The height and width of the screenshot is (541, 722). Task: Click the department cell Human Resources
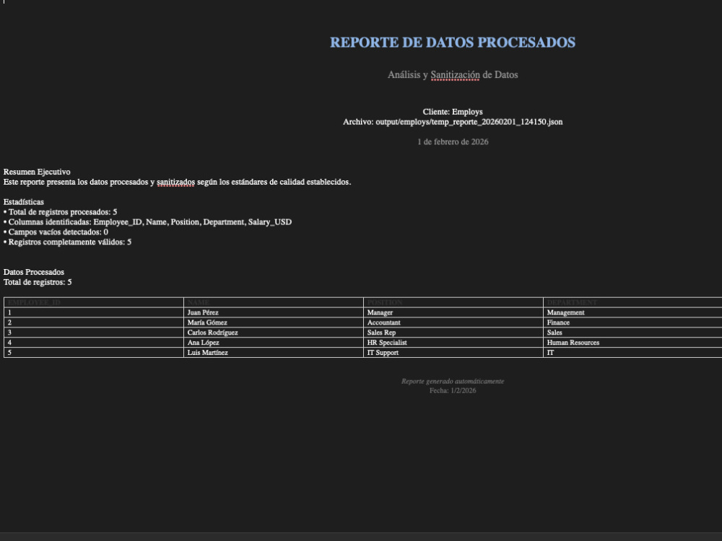click(632, 343)
